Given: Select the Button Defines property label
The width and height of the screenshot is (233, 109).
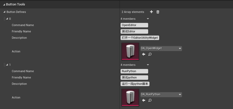Looking at the screenshot, I should tap(16, 12).
